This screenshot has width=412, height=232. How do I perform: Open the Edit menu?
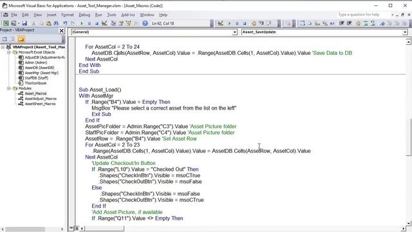point(25,15)
